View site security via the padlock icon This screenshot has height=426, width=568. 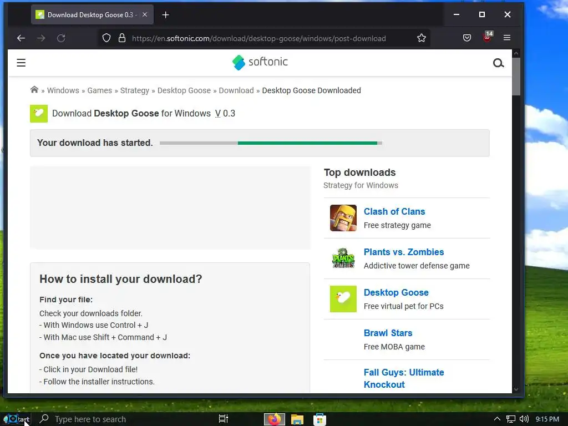pos(122,38)
